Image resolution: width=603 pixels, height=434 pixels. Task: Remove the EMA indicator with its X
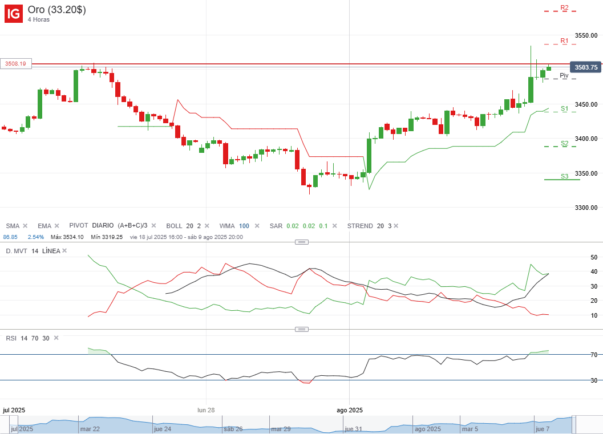pos(56,226)
